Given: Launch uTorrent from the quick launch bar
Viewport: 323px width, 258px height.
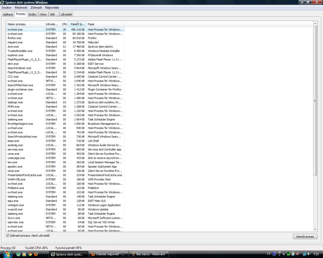Looking at the screenshot, I should 18,254.
